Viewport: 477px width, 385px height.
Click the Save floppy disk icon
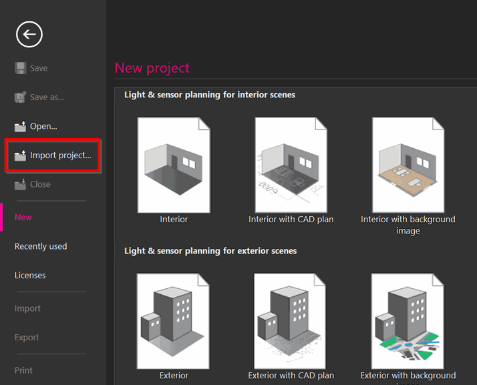point(21,68)
